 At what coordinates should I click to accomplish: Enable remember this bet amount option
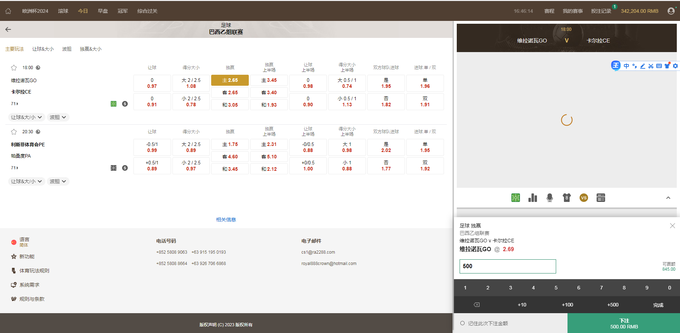pos(462,323)
